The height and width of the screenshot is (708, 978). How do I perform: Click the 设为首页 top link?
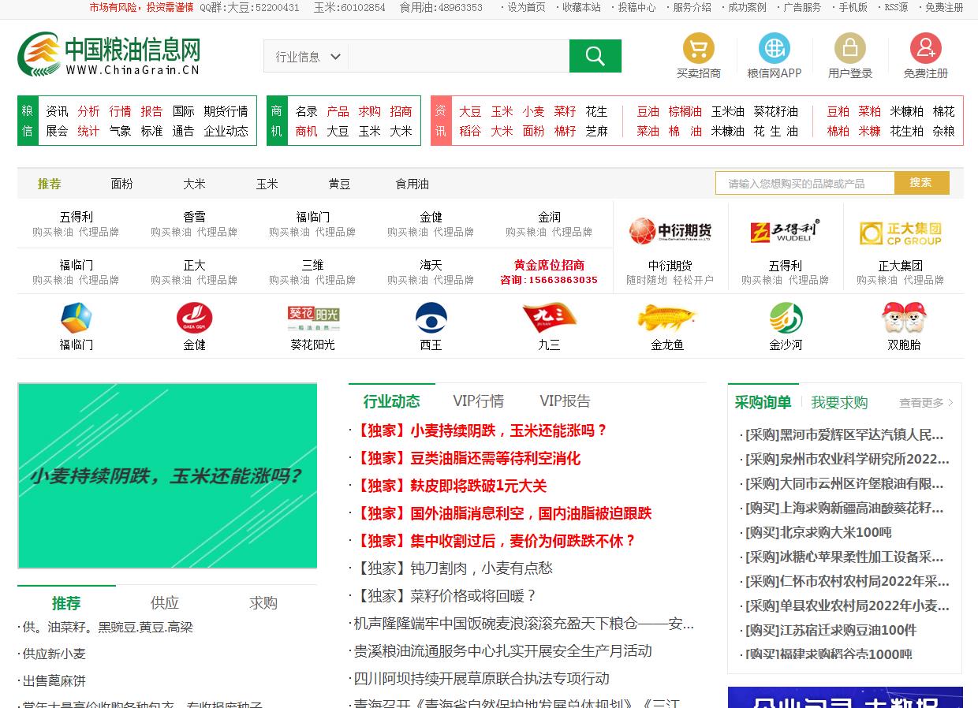pos(526,7)
